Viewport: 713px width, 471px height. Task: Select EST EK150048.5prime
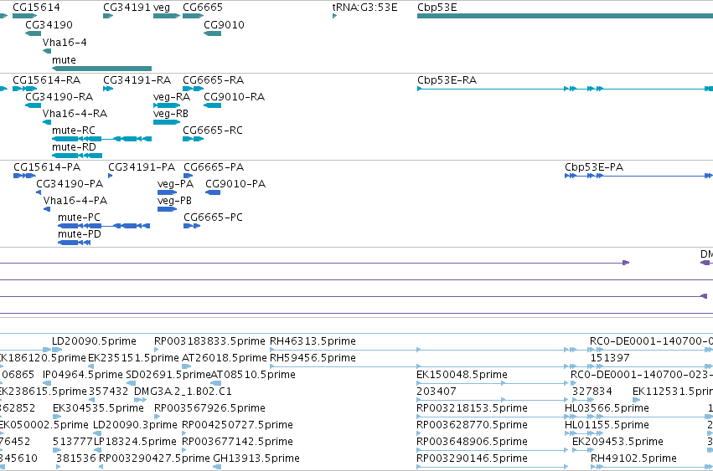(462, 375)
